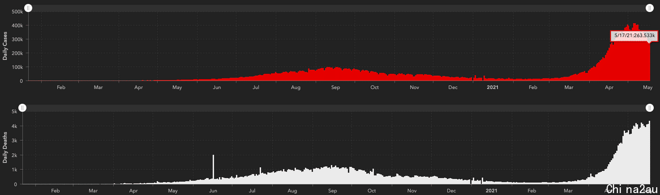Click Jun label on Daily Cases axis

(x=217, y=88)
